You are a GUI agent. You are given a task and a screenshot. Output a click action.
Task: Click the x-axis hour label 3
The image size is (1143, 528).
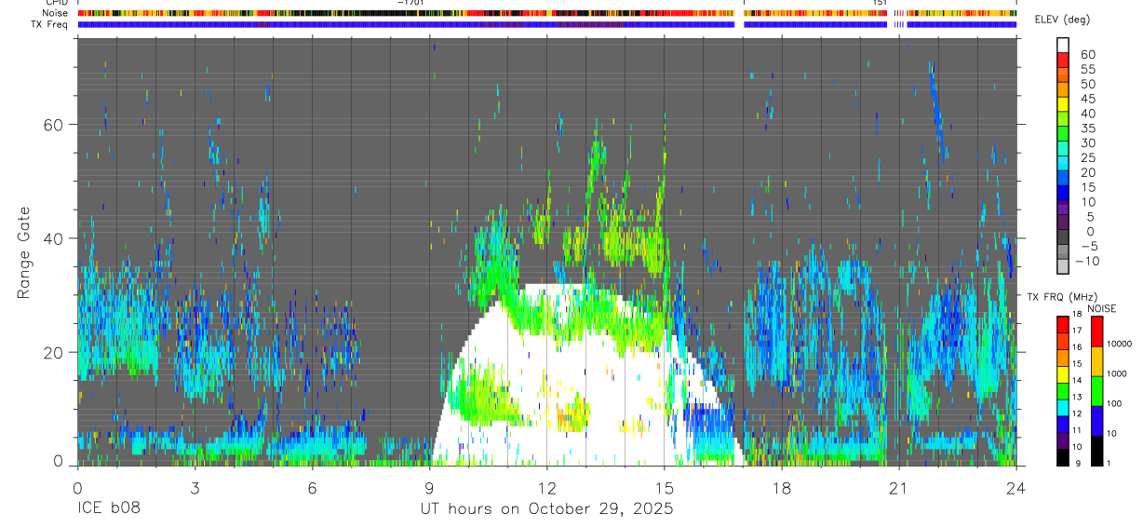tap(195, 487)
